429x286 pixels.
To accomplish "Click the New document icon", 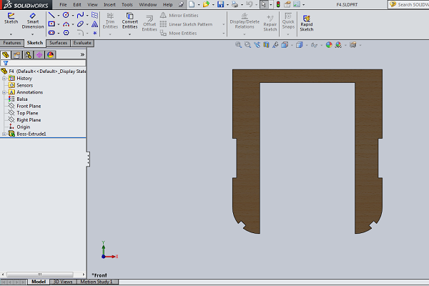I will pyautogui.click(x=192, y=4).
